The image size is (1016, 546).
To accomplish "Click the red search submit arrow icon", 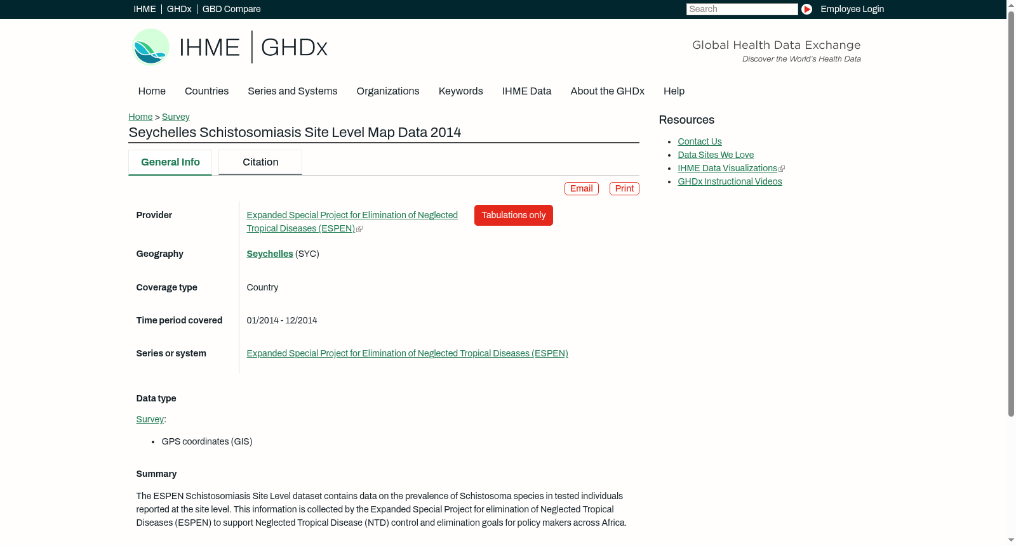I will pos(806,9).
